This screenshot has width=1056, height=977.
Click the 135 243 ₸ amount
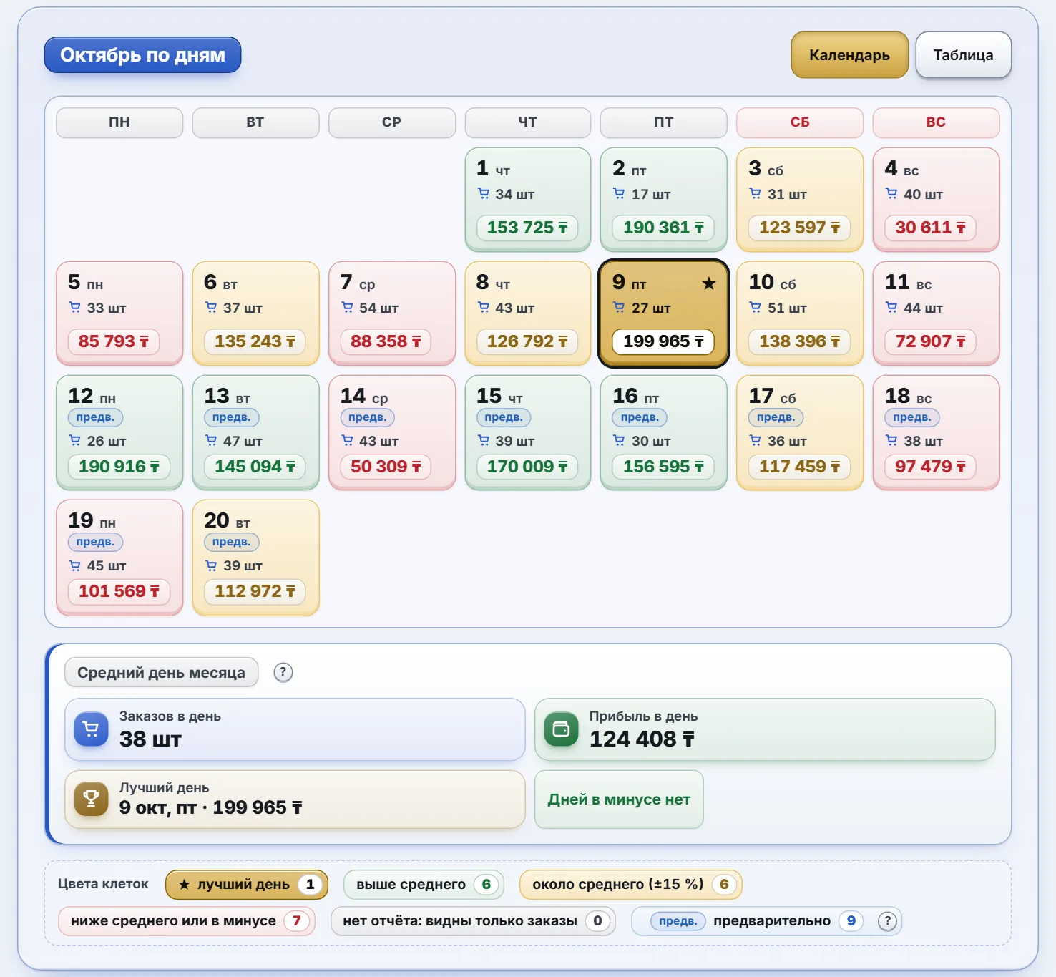click(255, 341)
